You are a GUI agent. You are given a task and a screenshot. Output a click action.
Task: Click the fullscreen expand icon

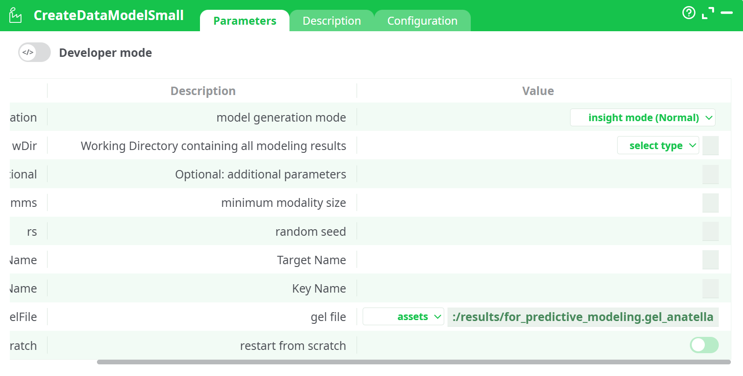708,13
